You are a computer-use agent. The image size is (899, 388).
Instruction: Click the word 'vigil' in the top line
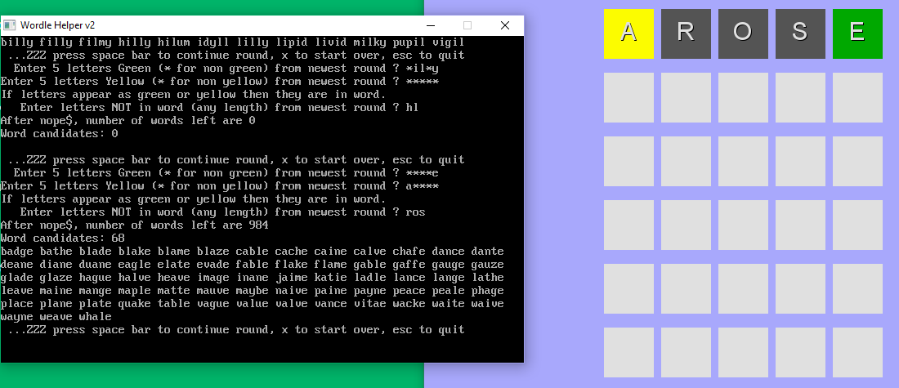pyautogui.click(x=449, y=42)
